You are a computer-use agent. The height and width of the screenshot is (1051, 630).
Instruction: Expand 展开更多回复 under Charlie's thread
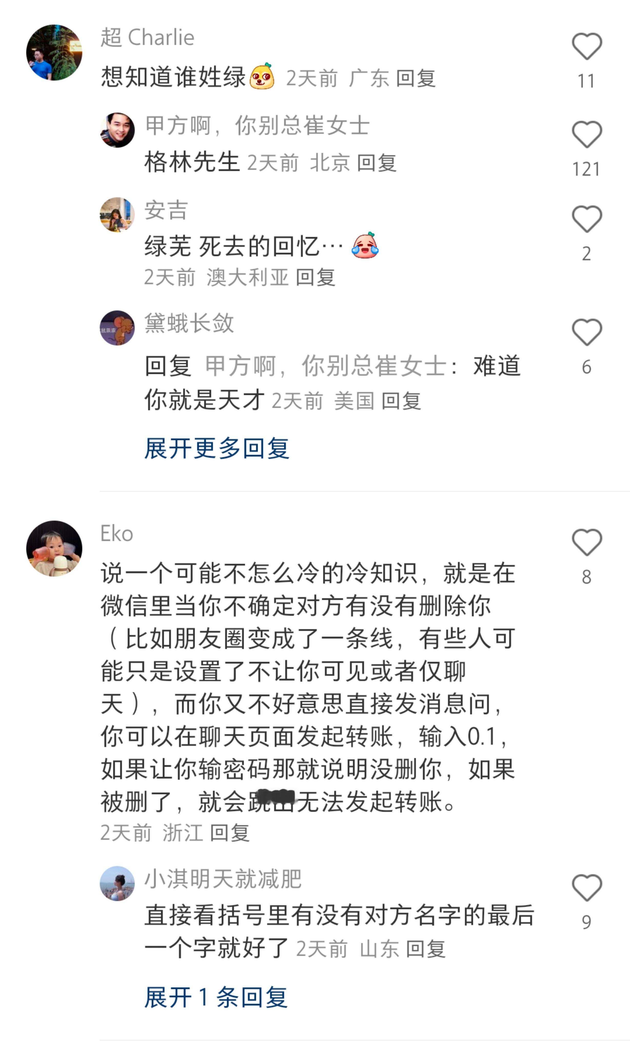click(217, 449)
